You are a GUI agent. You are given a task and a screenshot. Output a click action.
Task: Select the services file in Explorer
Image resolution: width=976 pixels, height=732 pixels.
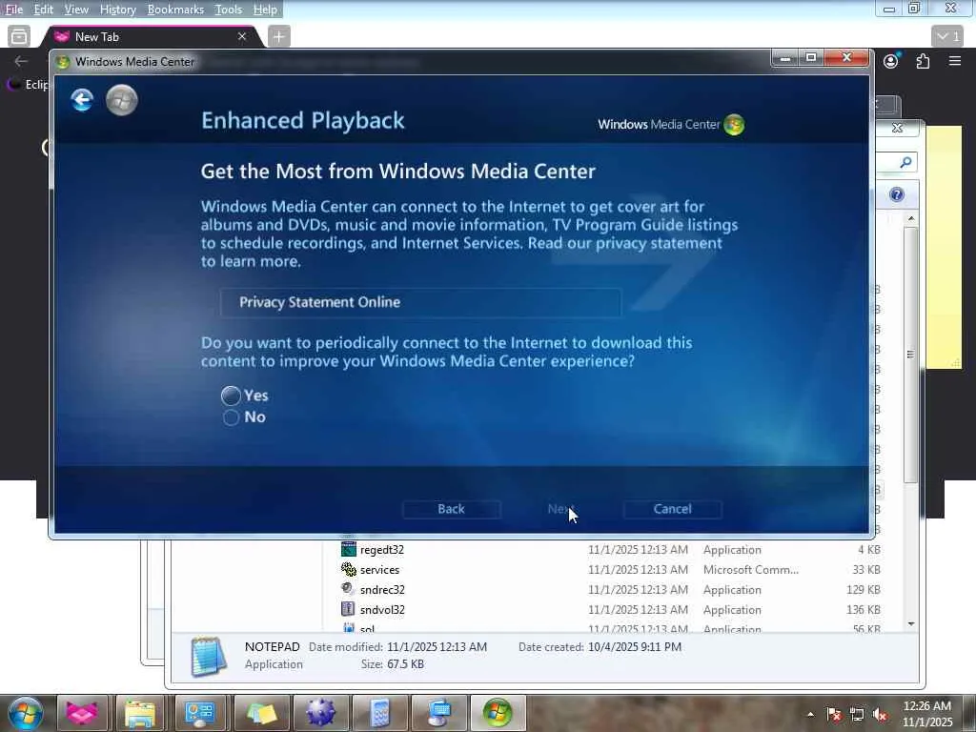(x=379, y=570)
